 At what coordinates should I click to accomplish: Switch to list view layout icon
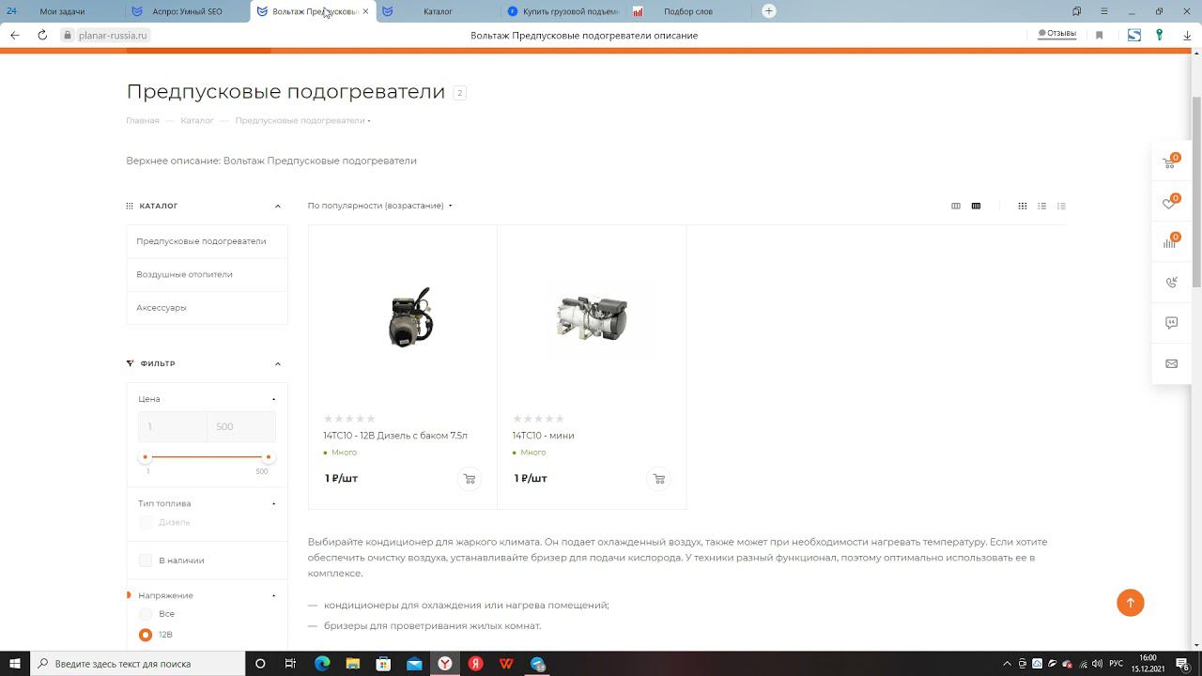click(1041, 206)
